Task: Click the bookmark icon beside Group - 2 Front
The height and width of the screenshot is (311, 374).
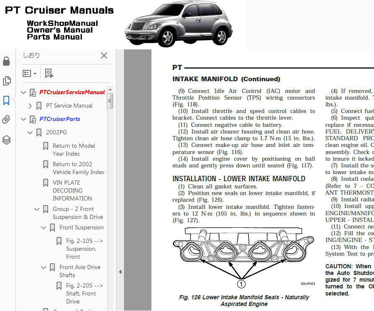Action: 46,209
